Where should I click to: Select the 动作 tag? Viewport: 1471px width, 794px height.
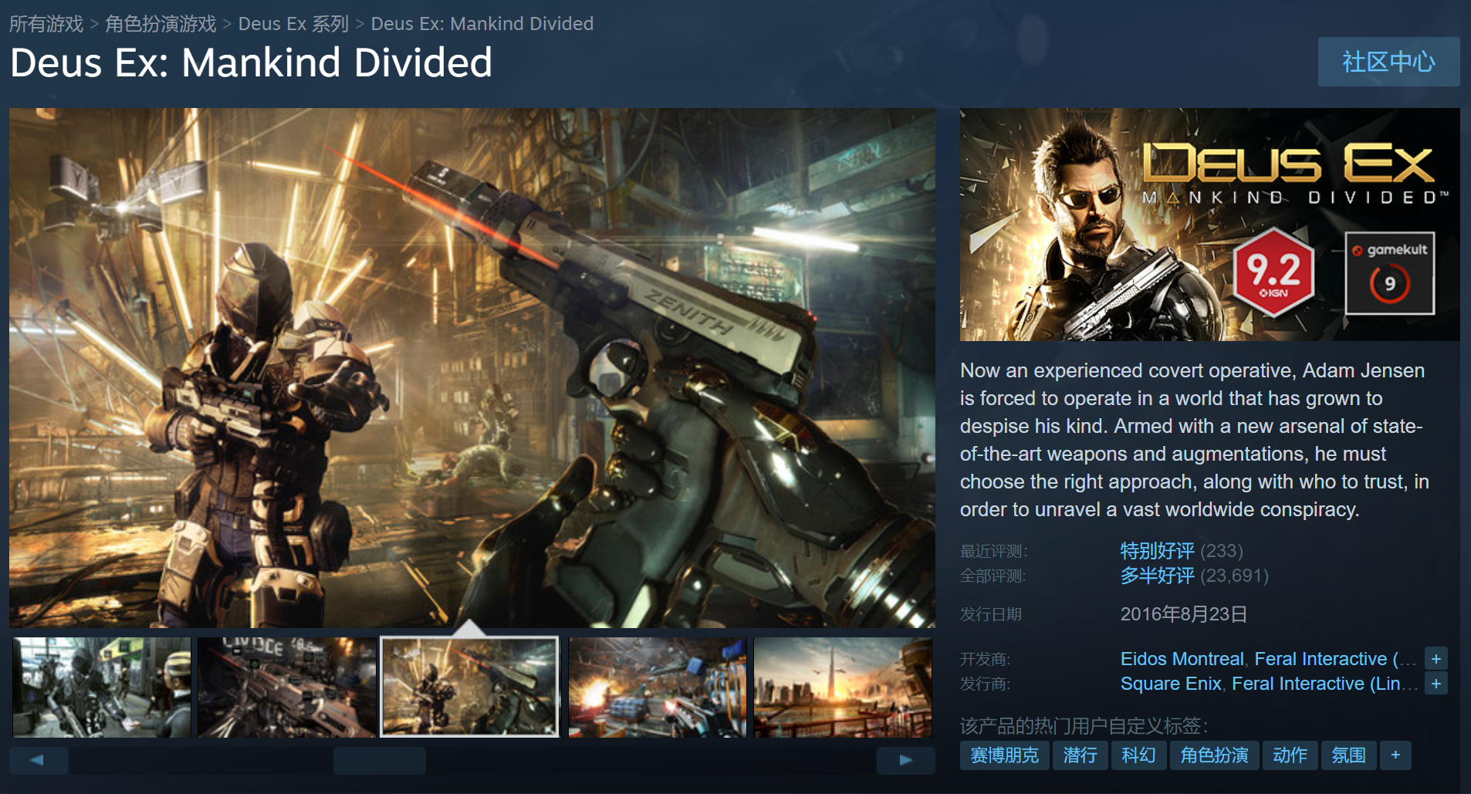point(1290,755)
